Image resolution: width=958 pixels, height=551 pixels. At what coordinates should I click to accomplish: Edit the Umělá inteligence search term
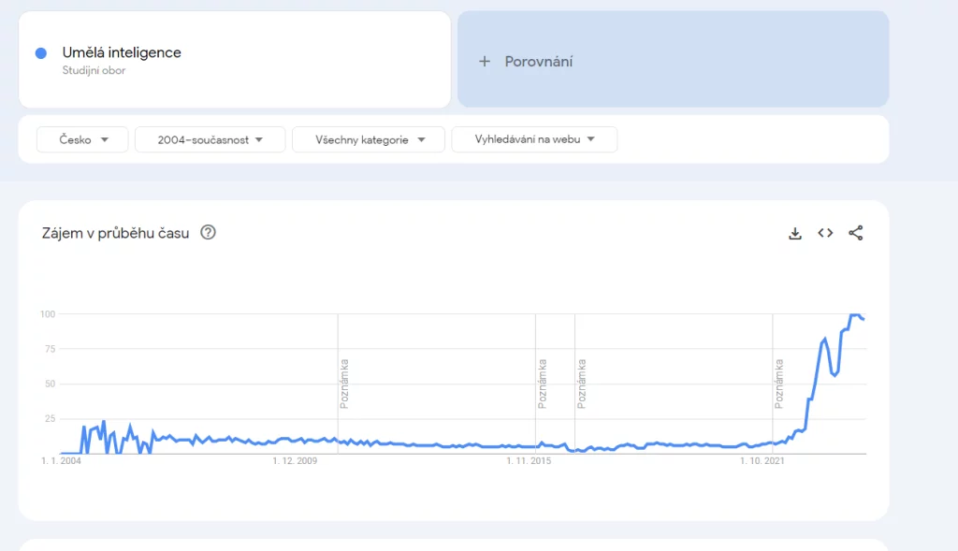pos(235,59)
